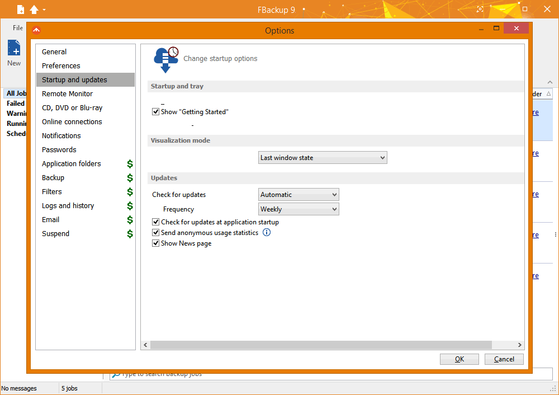Click the dollar icon next to Application folders
Image resolution: width=559 pixels, height=395 pixels.
point(130,164)
